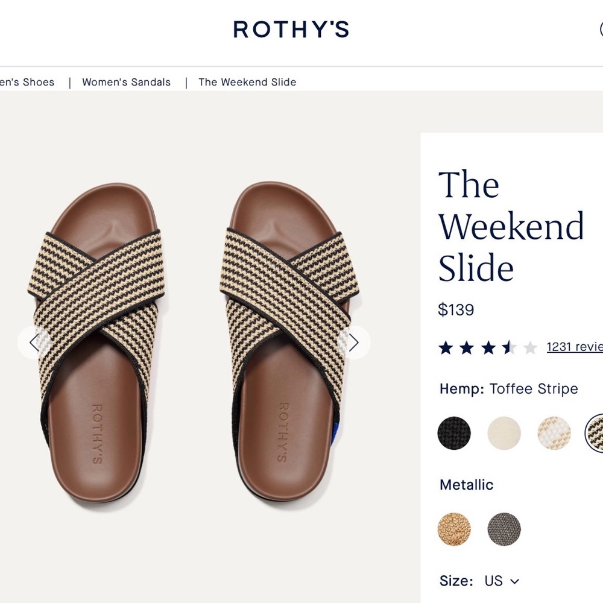Open the 1231 reviews link
This screenshot has height=603, width=603.
tap(573, 346)
